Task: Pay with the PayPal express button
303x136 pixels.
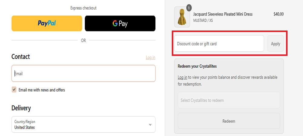Action: point(47,23)
